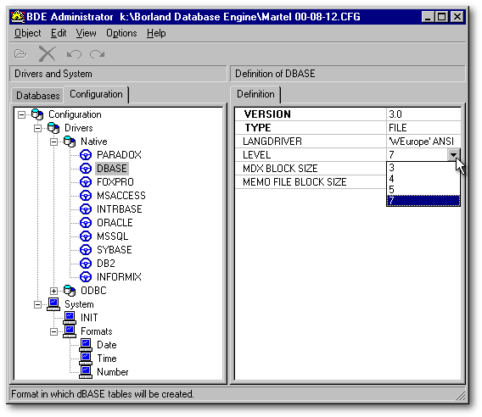Open the Help menu
The height and width of the screenshot is (417, 482).
(156, 33)
